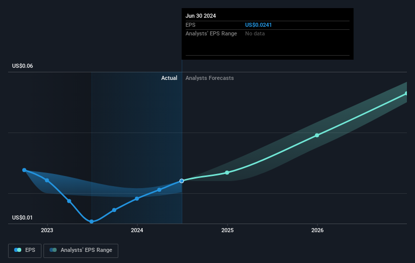This screenshot has width=415, height=263.
Task: Click the 'EPS' tooltip row label
Action: tap(190, 25)
